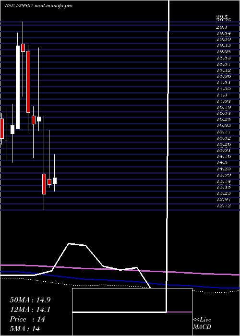The height and width of the screenshot is (336, 240).
Task: Click the 20.1 price axis label
Action: coord(222,27)
